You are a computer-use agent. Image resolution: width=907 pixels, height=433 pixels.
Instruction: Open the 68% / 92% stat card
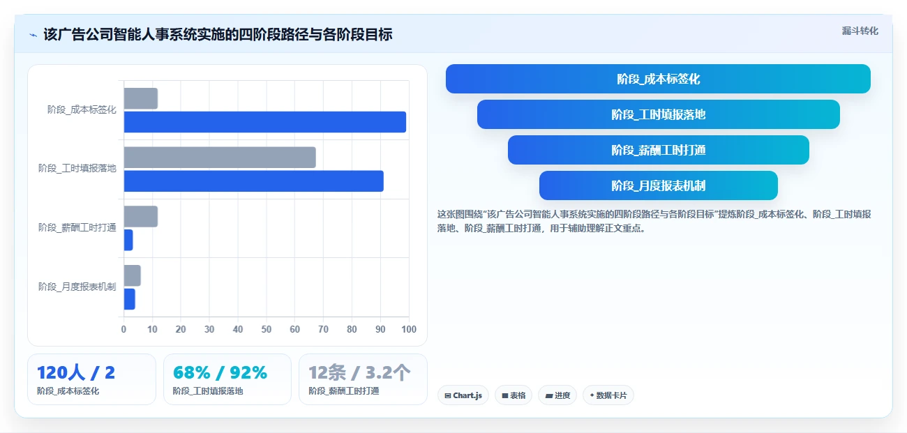tap(227, 379)
